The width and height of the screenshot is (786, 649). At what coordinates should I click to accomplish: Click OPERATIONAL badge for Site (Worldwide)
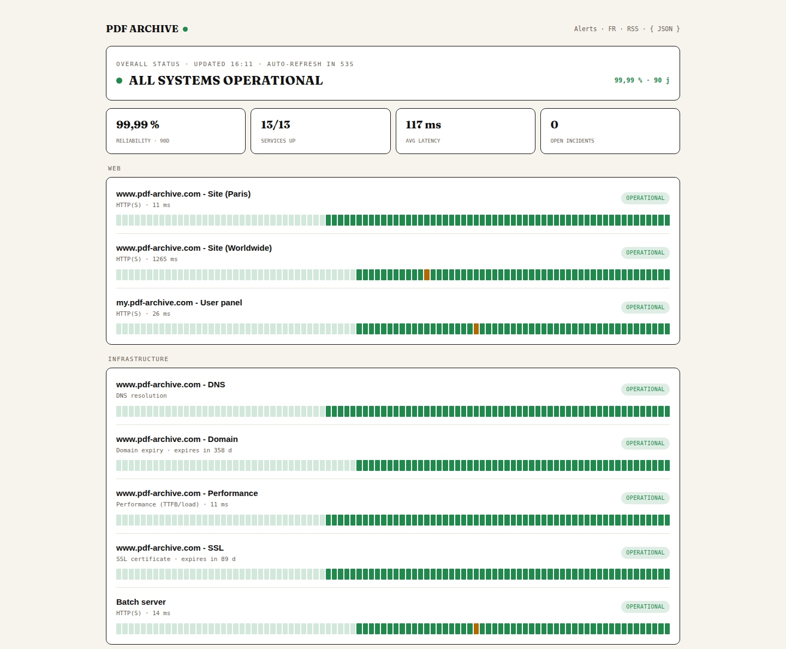pyautogui.click(x=645, y=253)
